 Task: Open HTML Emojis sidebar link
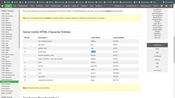click(x=5, y=86)
